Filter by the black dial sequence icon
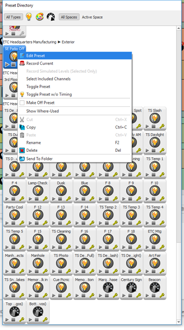 click(51, 17)
